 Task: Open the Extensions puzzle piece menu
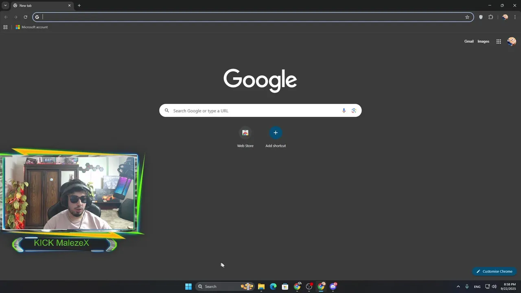click(x=490, y=17)
